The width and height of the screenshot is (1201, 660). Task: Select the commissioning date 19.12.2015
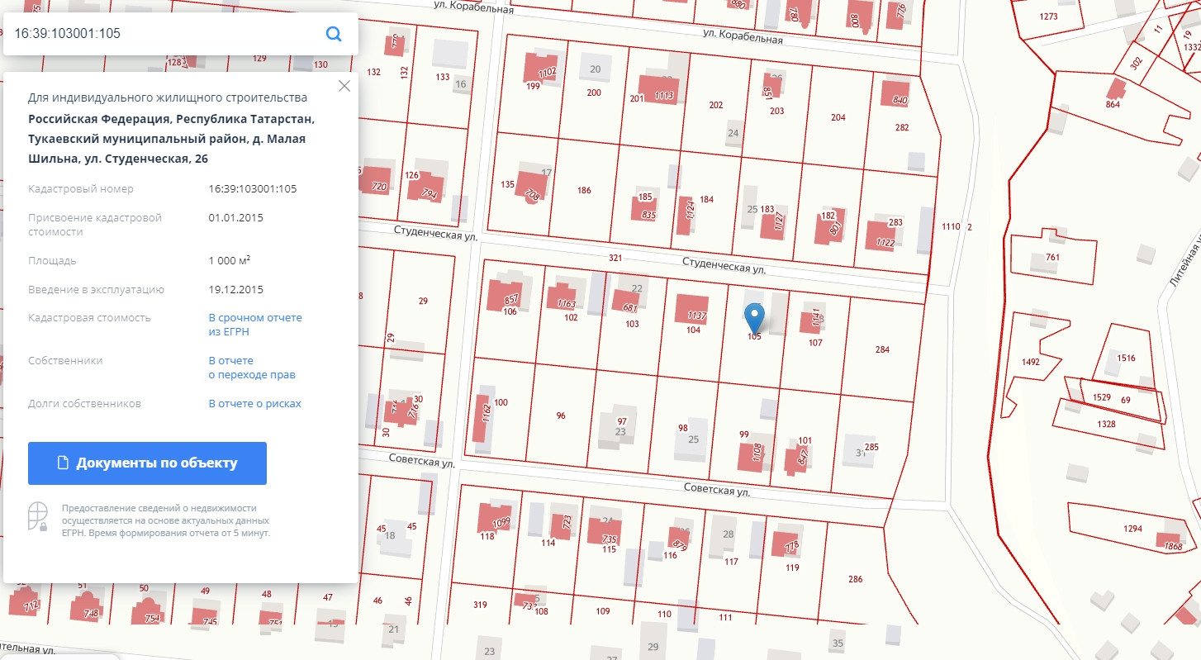[x=236, y=289]
